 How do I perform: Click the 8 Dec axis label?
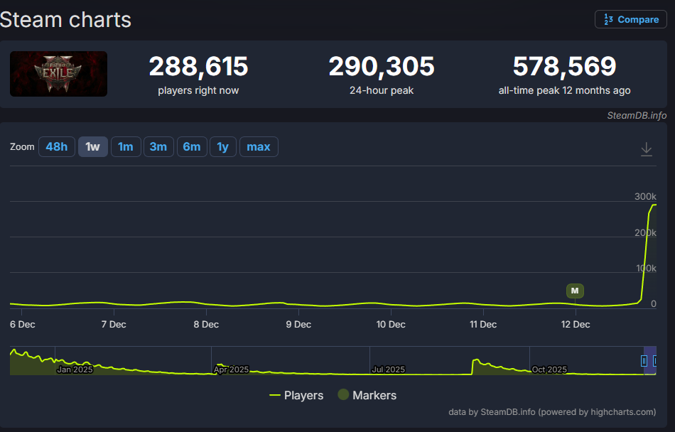(206, 325)
